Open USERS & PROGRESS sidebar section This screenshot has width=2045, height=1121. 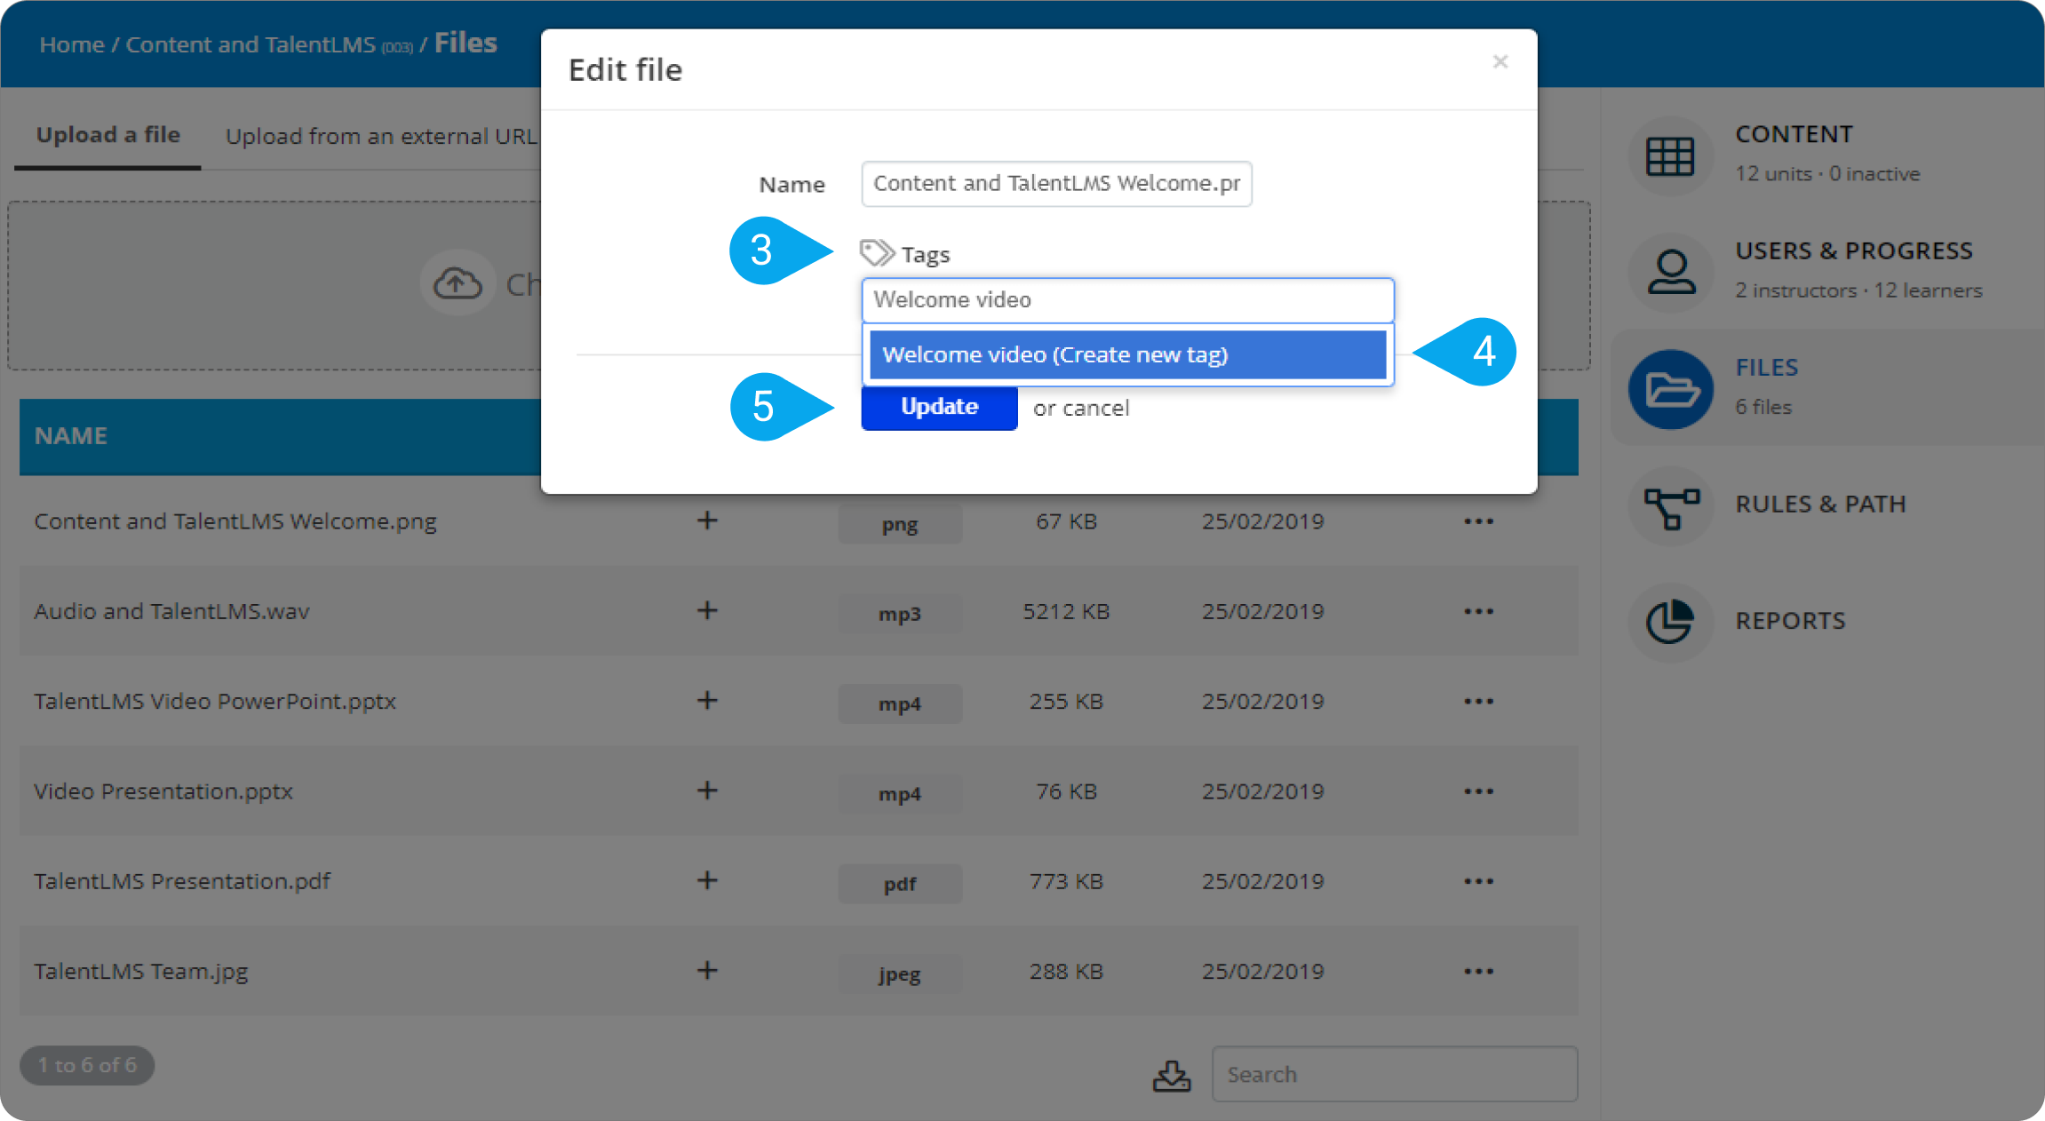(x=1854, y=250)
